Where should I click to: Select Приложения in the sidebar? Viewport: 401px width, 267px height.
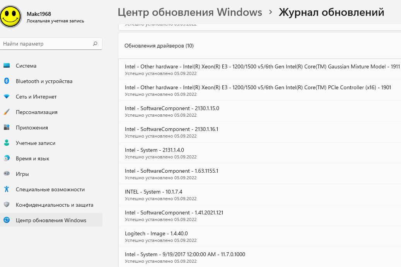(x=51, y=128)
